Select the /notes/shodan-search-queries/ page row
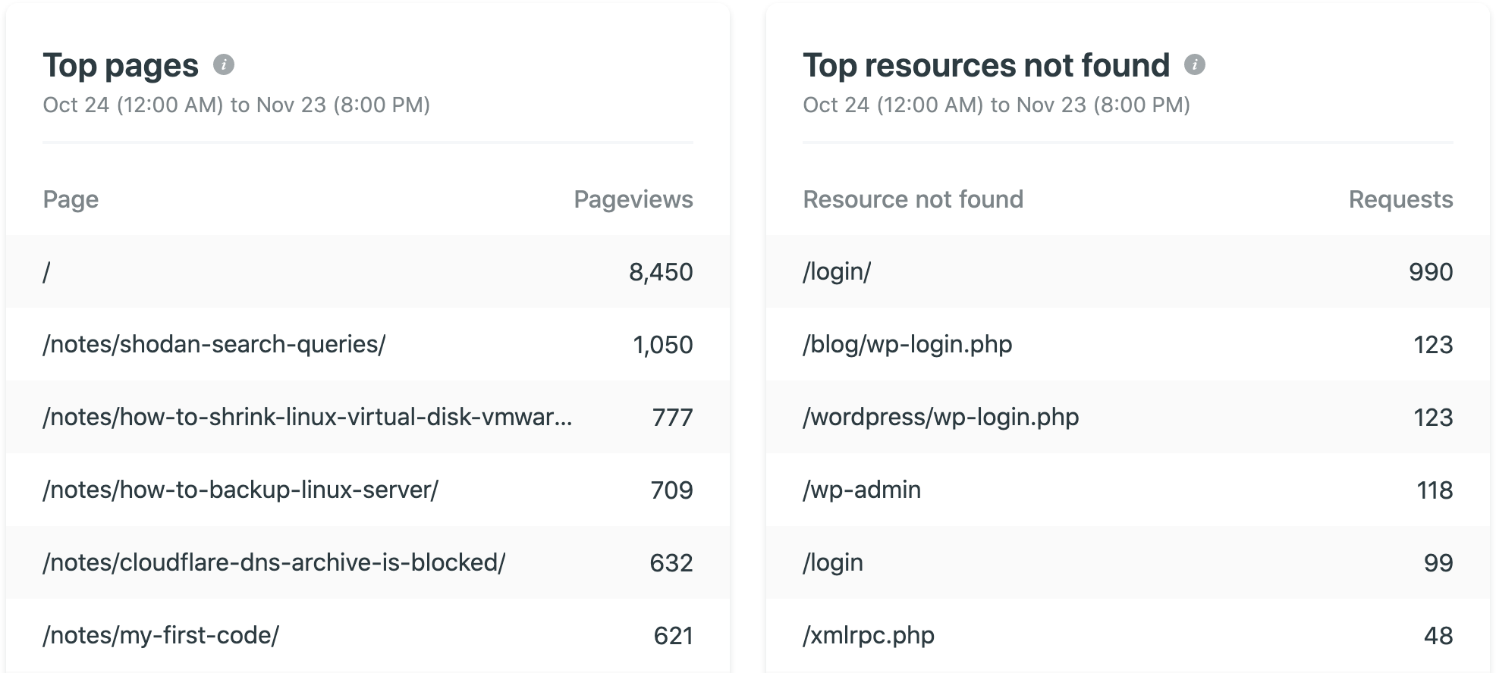Image resolution: width=1496 pixels, height=673 pixels. click(215, 344)
